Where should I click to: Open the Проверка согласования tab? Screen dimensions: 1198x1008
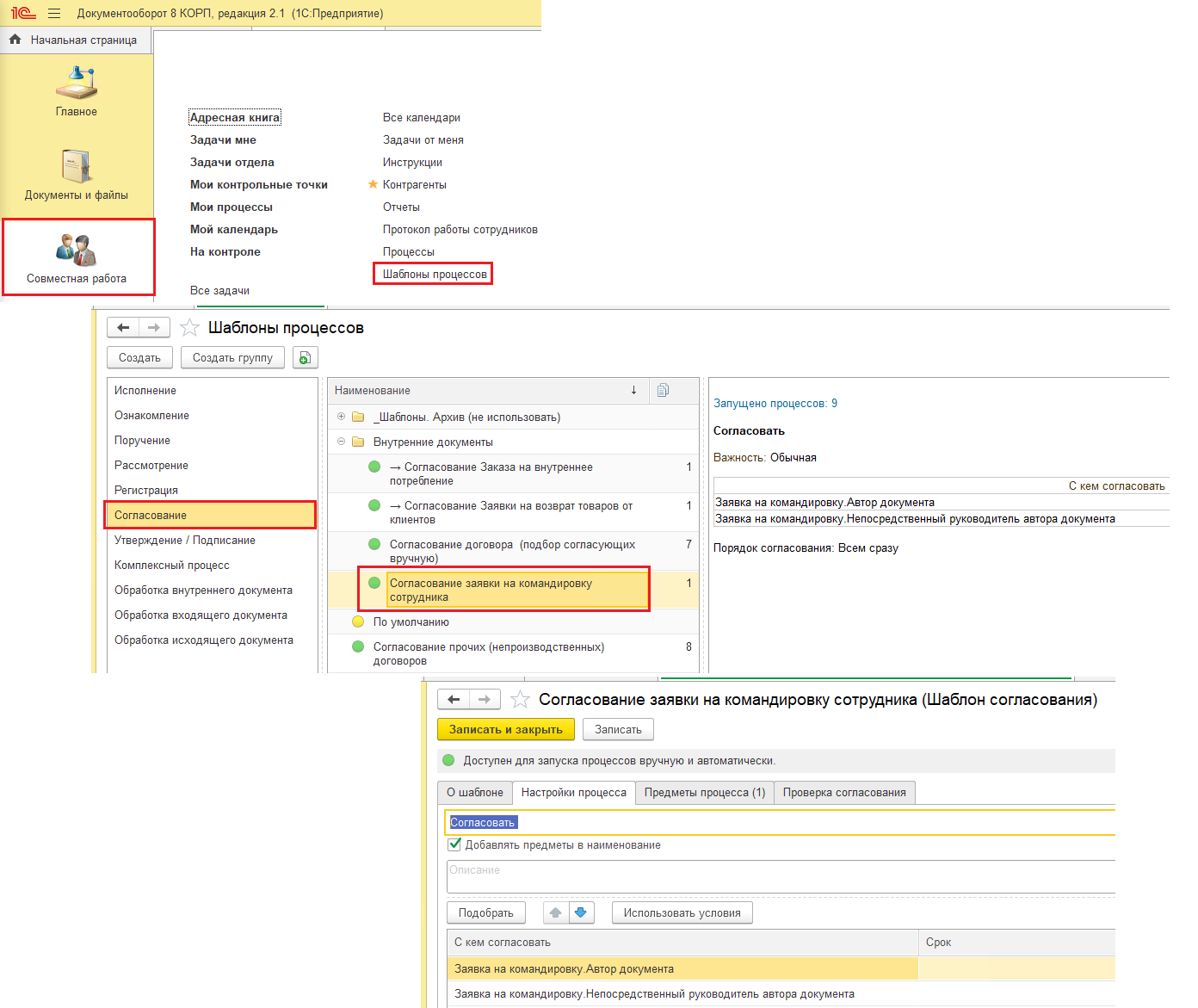(x=843, y=792)
